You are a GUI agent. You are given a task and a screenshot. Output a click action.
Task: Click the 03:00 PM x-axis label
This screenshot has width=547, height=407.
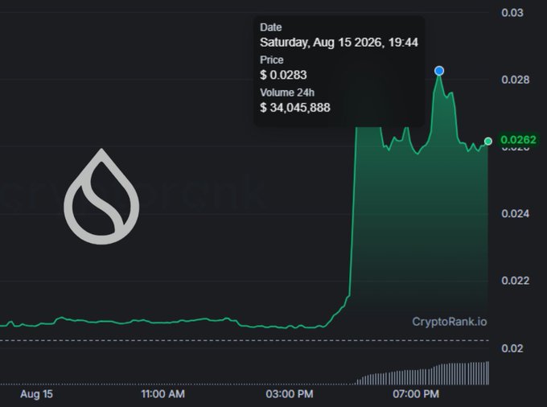click(290, 394)
